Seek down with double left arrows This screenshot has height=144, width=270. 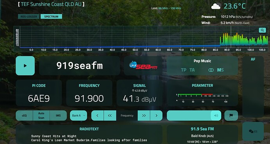click(x=110, y=116)
